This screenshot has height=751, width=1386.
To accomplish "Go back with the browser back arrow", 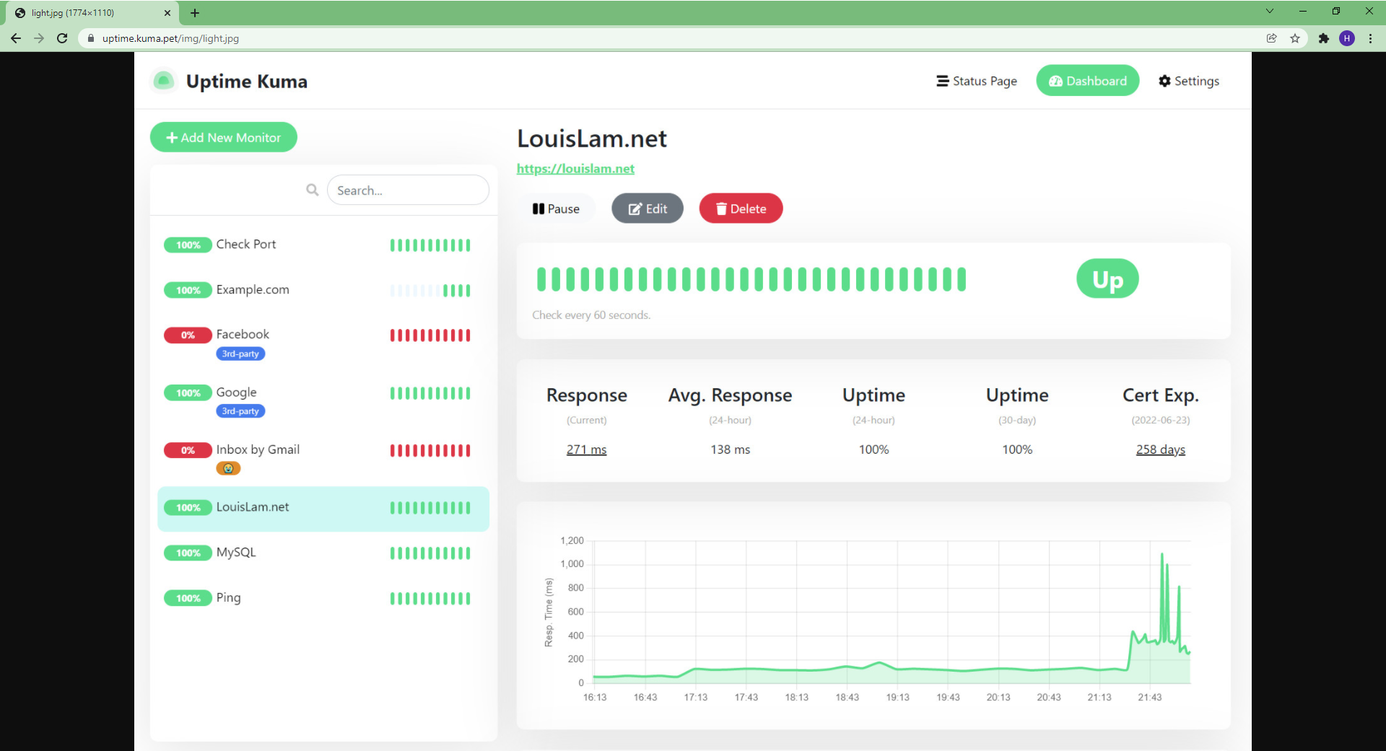I will point(16,38).
